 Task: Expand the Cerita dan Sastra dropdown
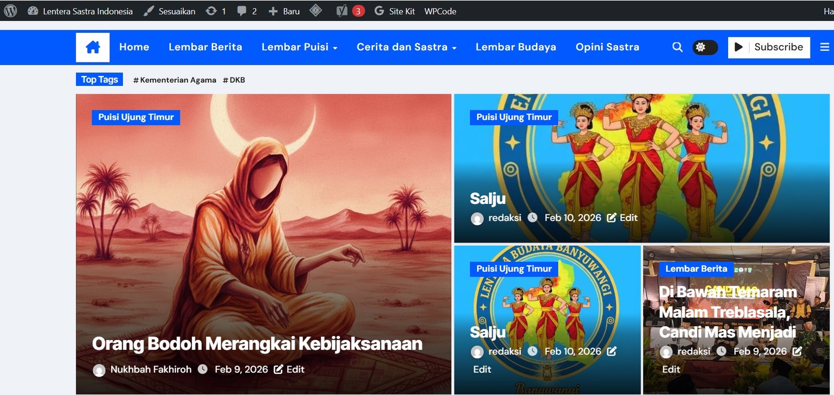406,47
